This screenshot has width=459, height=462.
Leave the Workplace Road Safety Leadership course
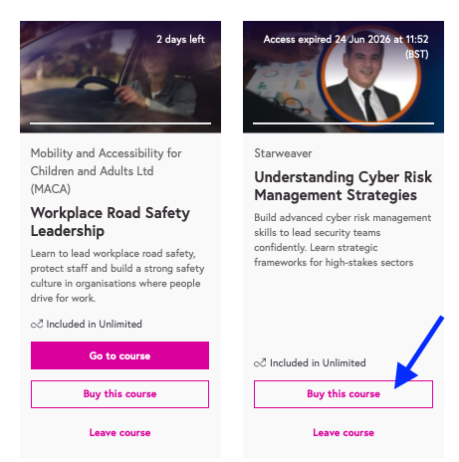pyautogui.click(x=119, y=432)
